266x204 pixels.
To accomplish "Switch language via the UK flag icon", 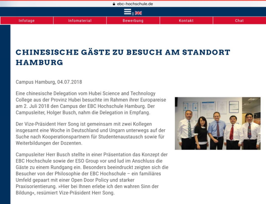I will [x=138, y=13].
